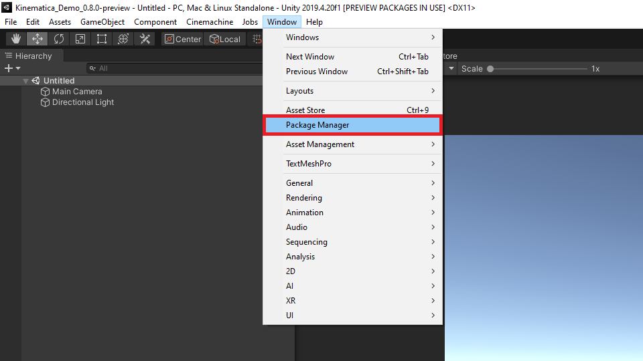Click Directional Light cube icon
The image size is (643, 361).
click(x=45, y=102)
